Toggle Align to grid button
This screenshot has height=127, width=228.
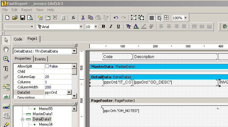tap(159, 18)
